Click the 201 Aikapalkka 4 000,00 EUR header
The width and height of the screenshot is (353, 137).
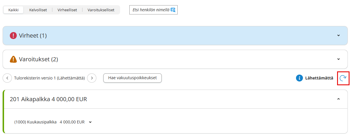coord(48,99)
